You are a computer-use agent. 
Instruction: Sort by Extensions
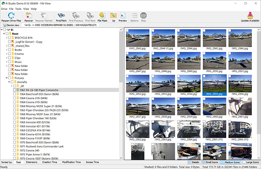[x=32, y=162]
